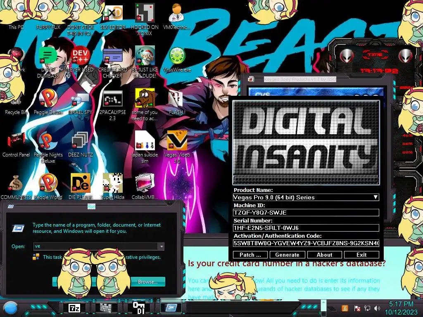Select the BE JUST LIKE THE DUDE icon
Image resolution: width=423 pixels, height=317 pixels.
pos(145,62)
